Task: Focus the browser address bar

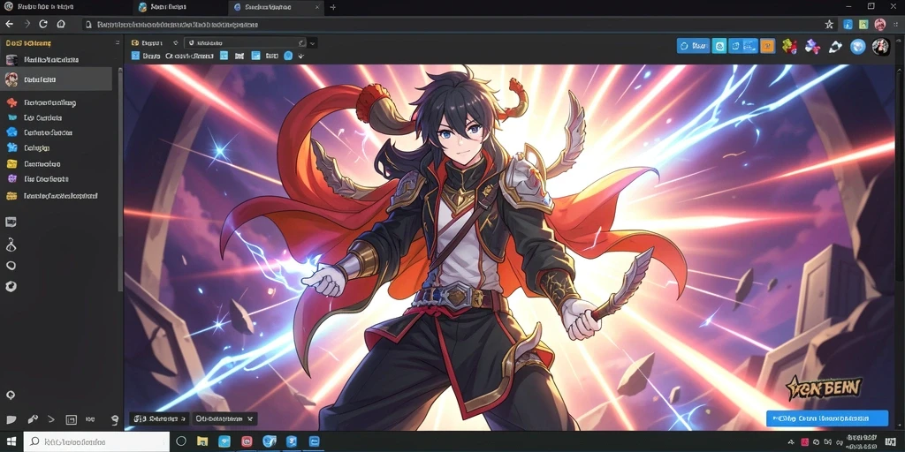Action: [456, 25]
